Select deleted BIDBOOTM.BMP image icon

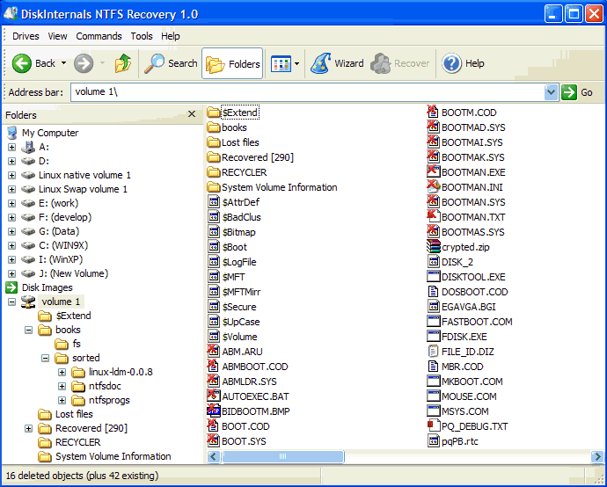tap(214, 411)
